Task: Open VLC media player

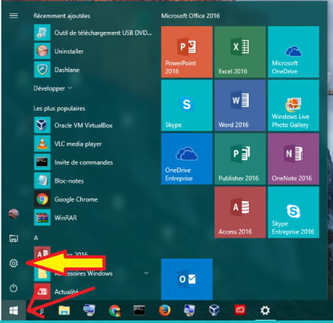Action: point(93,143)
